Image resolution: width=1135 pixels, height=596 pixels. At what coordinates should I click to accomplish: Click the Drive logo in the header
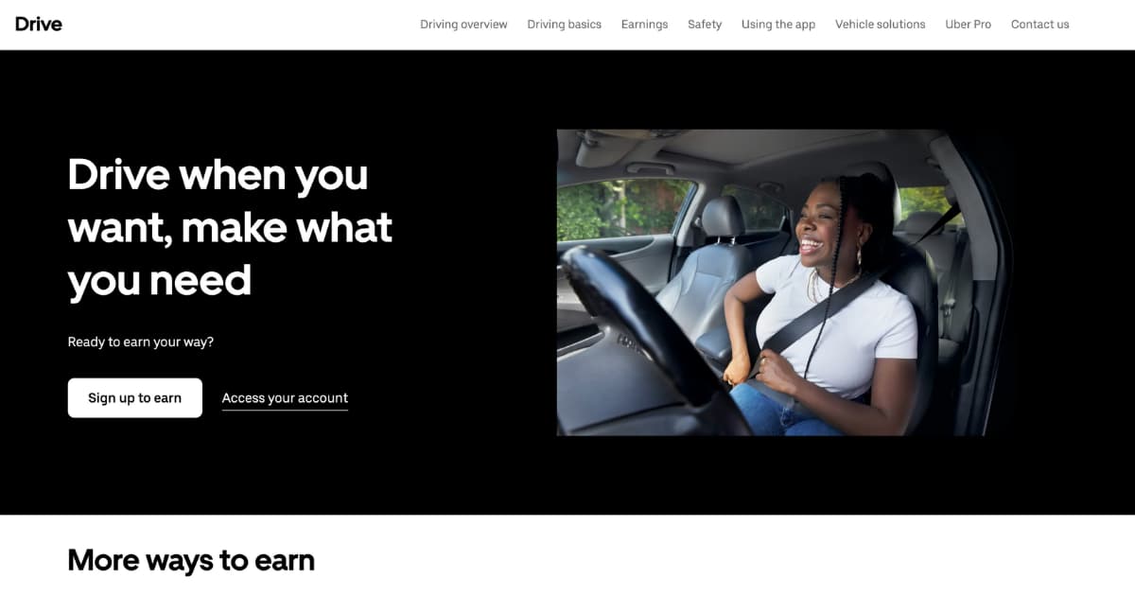39,24
